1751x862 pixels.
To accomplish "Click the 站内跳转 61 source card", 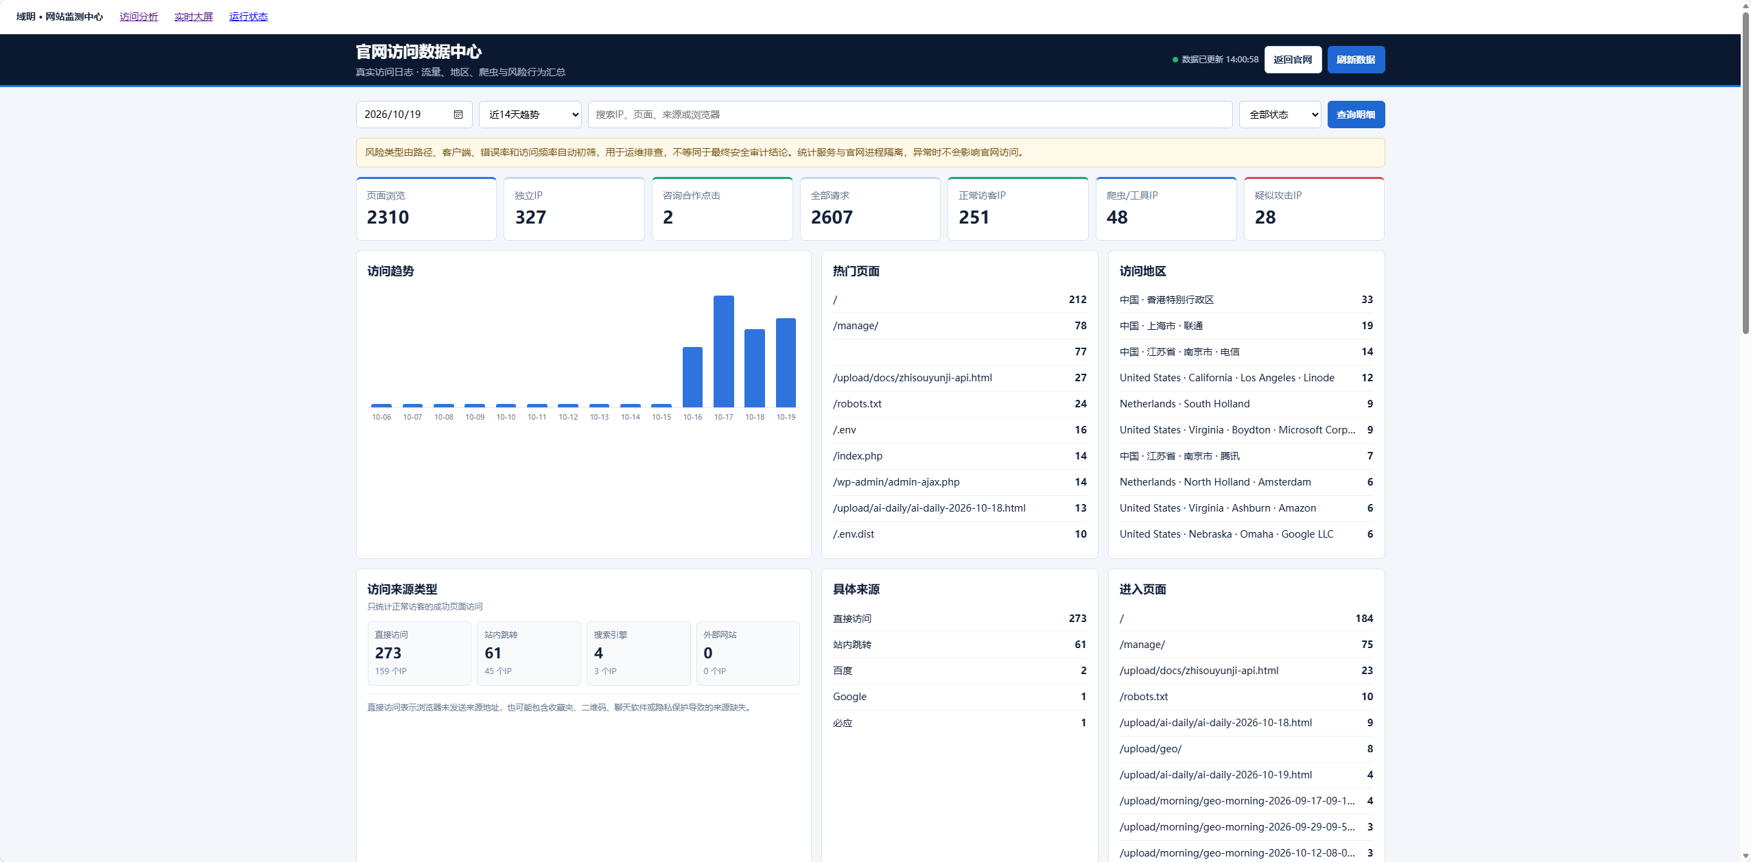I will tap(529, 653).
